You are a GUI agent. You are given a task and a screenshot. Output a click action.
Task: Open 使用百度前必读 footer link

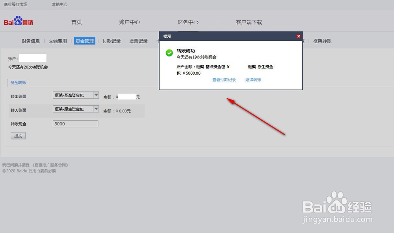[x=42, y=171]
